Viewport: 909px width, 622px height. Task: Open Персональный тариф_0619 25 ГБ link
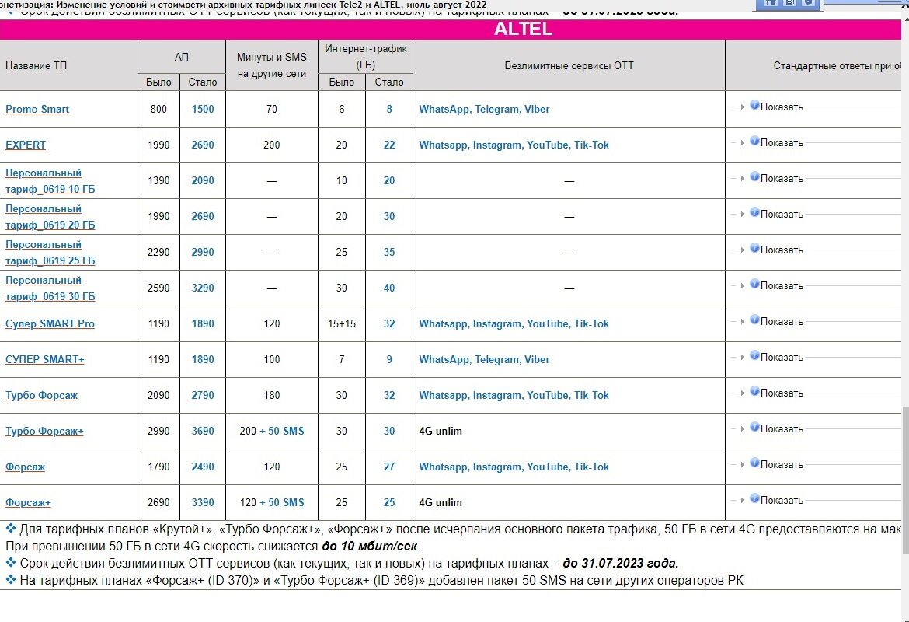coord(50,253)
